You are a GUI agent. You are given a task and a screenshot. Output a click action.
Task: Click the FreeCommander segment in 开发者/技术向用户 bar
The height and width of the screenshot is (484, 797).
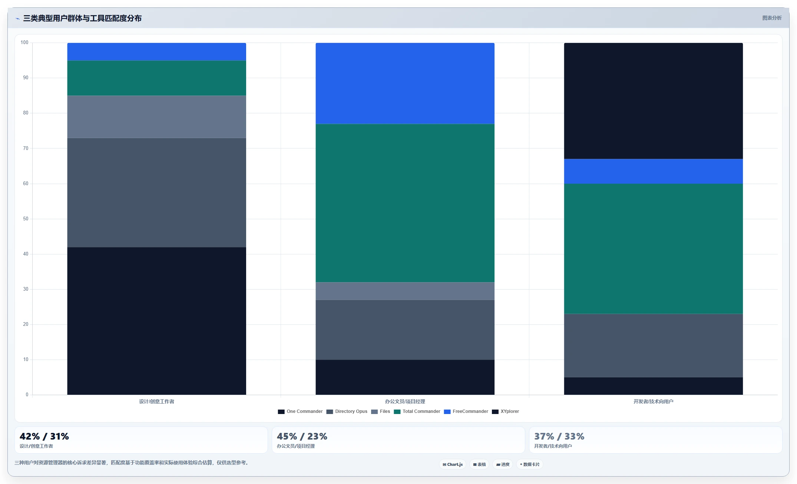pos(653,171)
